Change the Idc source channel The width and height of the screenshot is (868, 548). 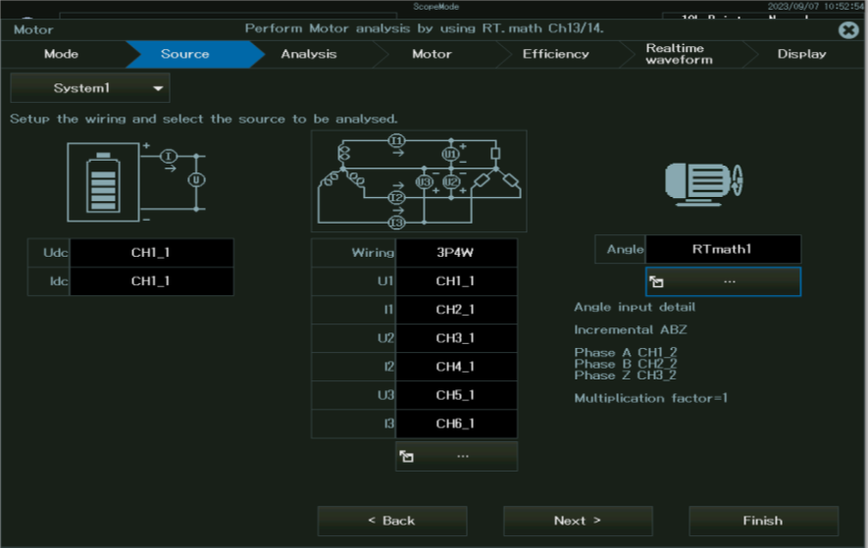[151, 281]
